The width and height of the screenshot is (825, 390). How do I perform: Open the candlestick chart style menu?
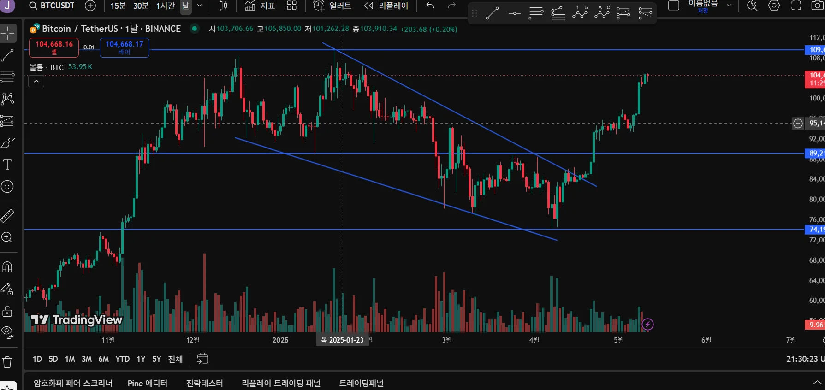click(223, 6)
